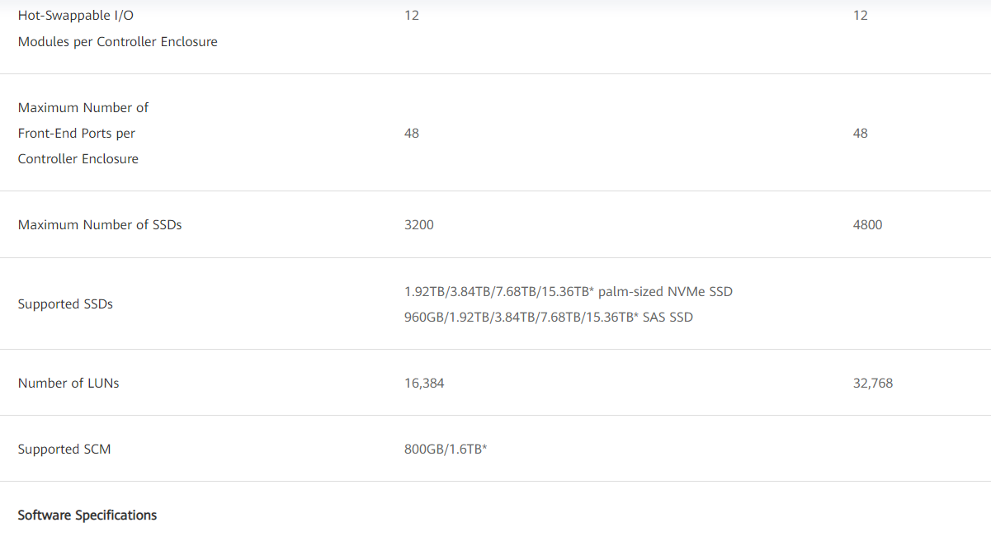Click the last-column value 48 for front-end ports
This screenshot has height=546, width=991.
[860, 133]
